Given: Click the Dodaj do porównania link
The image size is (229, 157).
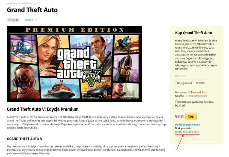Looking at the screenshot, I should click(x=187, y=125).
